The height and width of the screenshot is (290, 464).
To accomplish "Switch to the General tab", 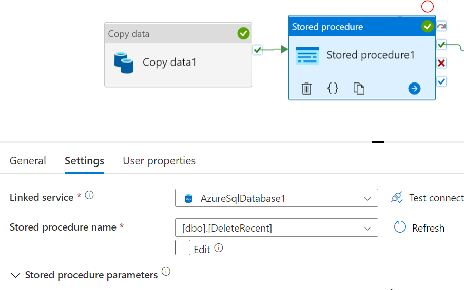I will 28,161.
